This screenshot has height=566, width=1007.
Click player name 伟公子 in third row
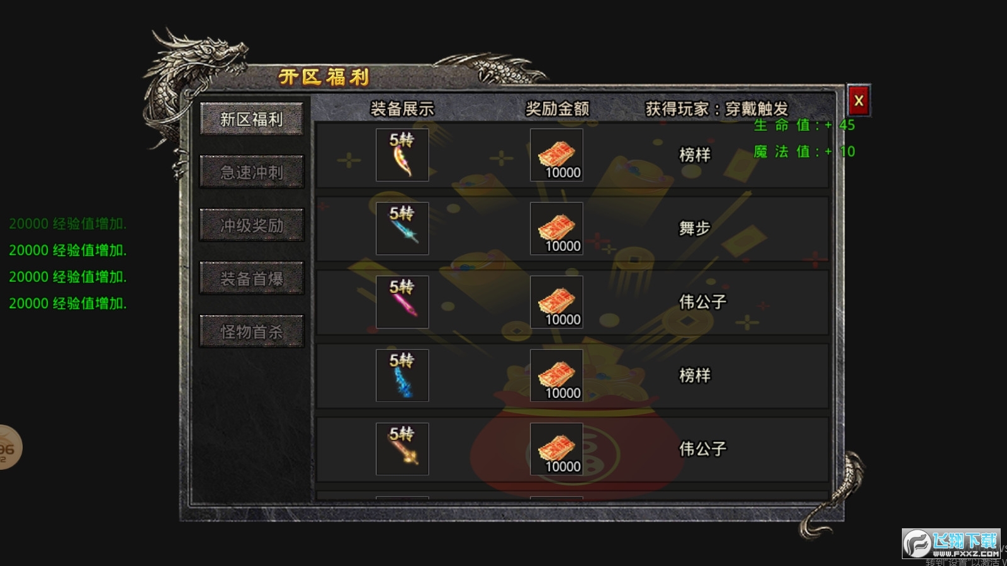click(x=702, y=302)
